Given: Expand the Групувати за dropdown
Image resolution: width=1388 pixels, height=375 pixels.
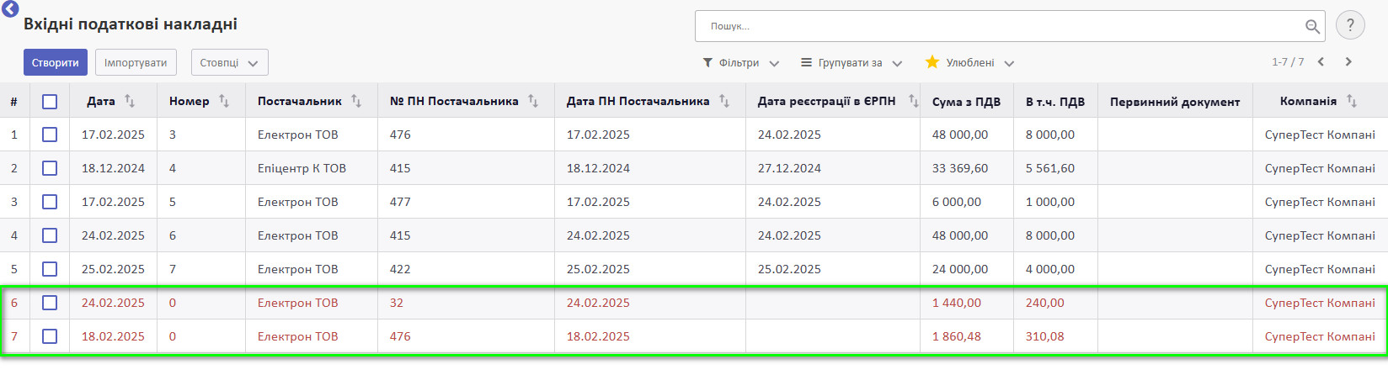Looking at the screenshot, I should (x=851, y=62).
